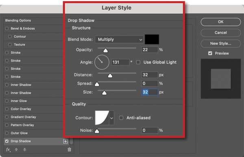Enable the Texture checkbox
Screen dimensions: 244x157
pos(10,45)
